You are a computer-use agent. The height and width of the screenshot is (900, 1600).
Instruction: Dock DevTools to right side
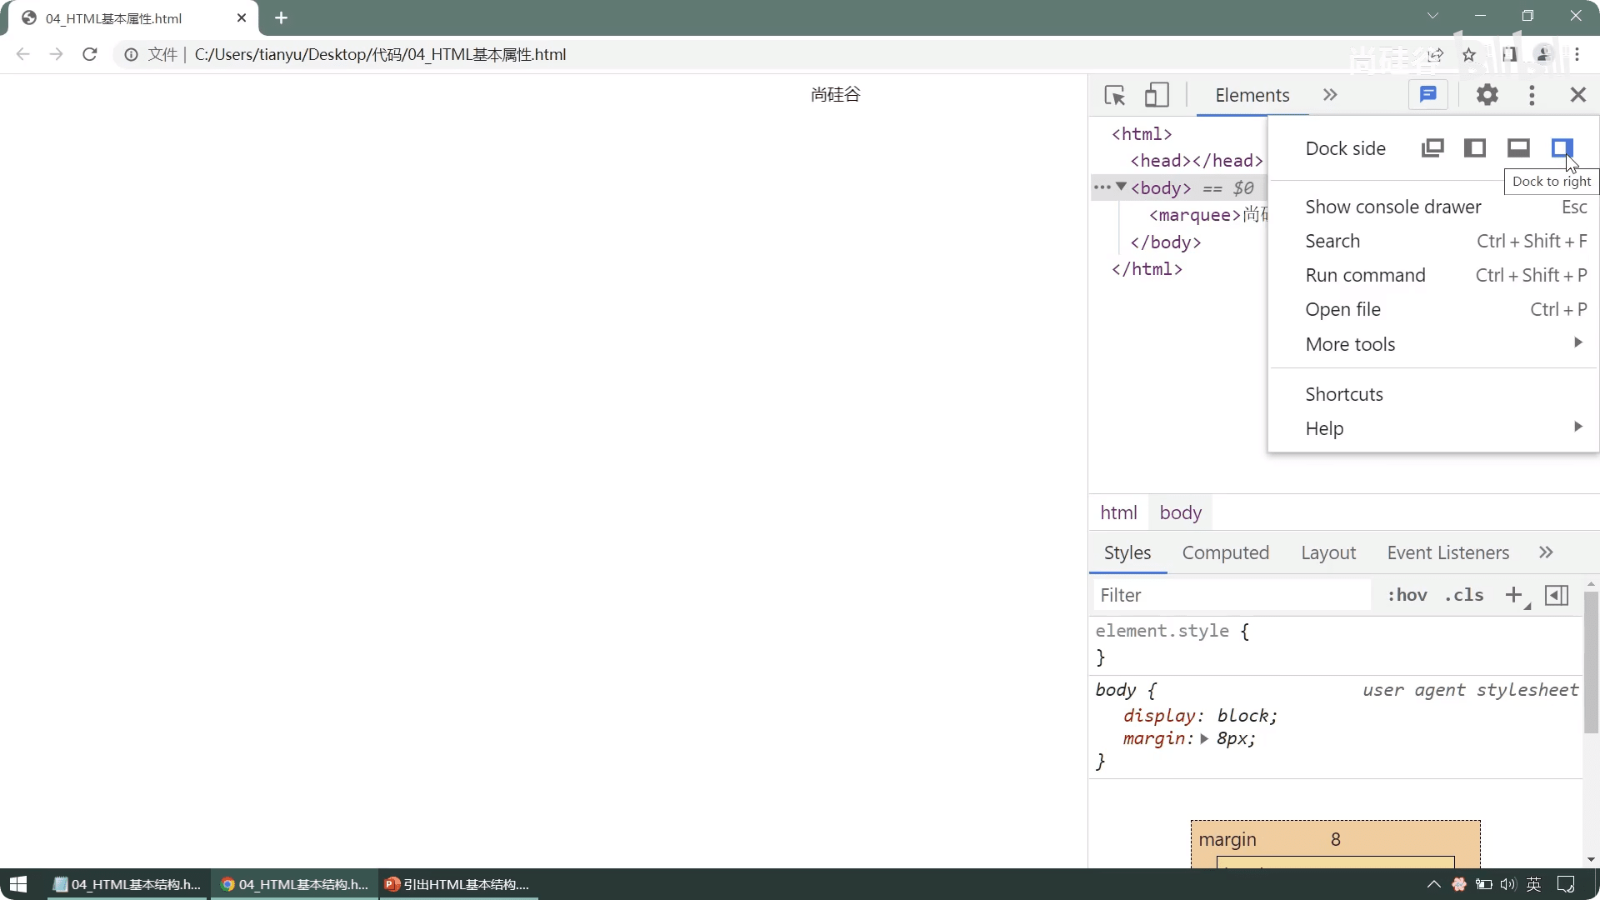point(1562,148)
